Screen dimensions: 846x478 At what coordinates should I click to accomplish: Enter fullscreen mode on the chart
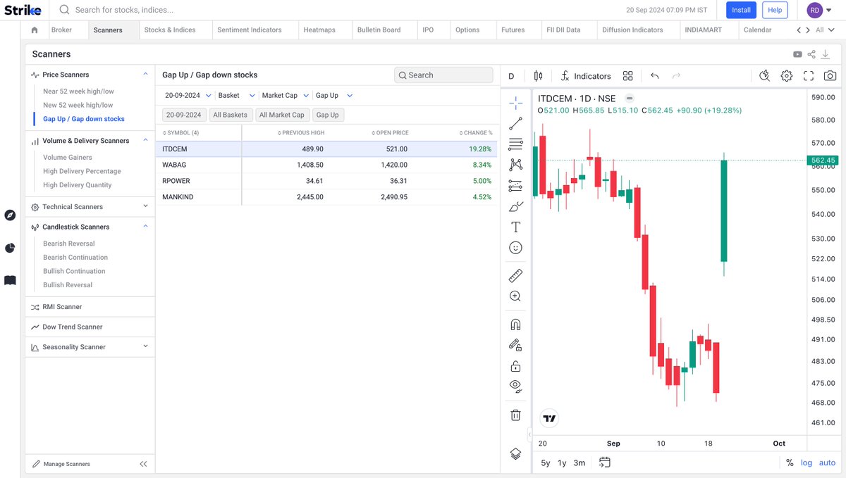(x=808, y=75)
